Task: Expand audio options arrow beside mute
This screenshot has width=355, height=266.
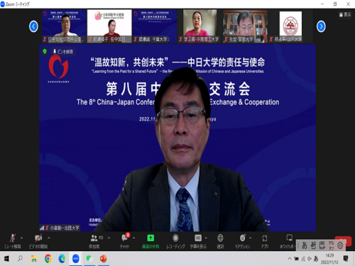Action: click(x=22, y=238)
